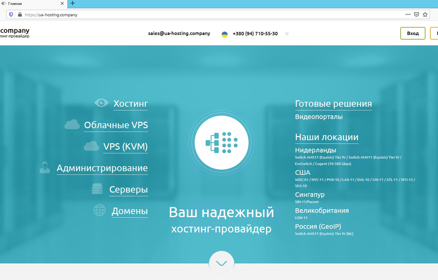Select the Россия (GeoIP) location
Viewport: 438px width, 280px height.
pos(318,227)
